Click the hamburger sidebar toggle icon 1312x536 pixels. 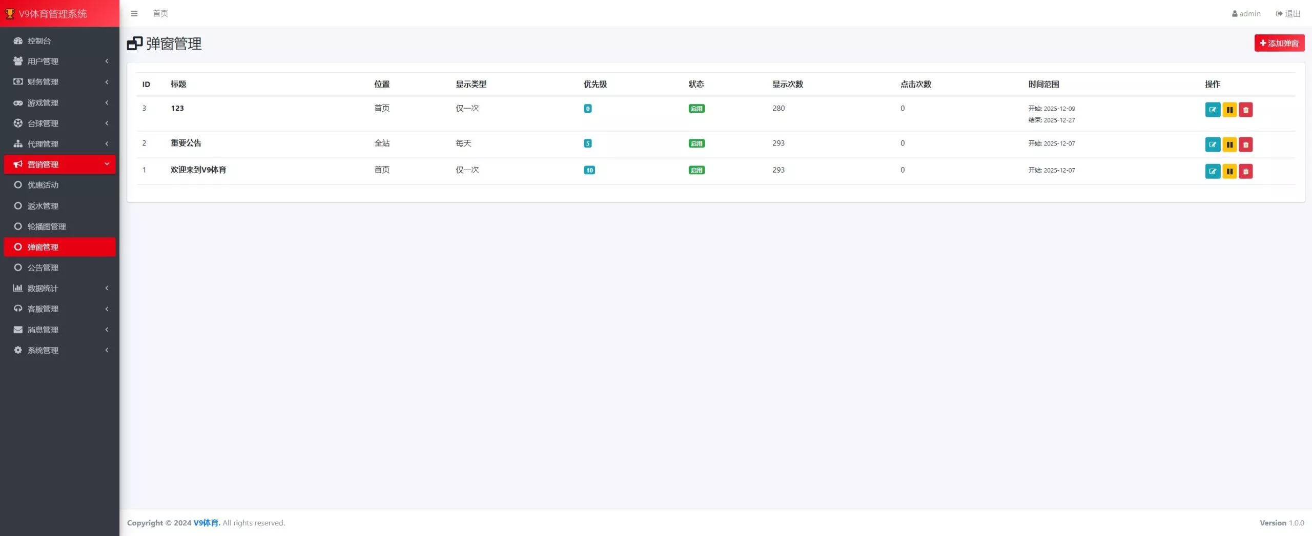click(x=134, y=13)
